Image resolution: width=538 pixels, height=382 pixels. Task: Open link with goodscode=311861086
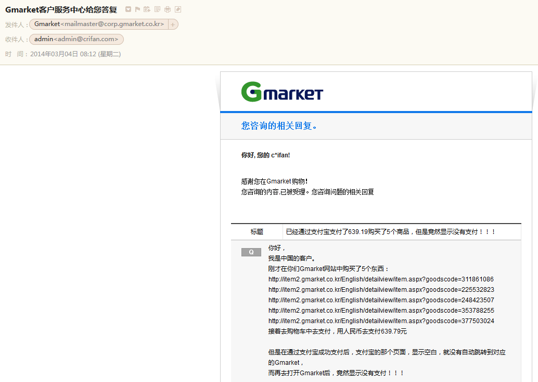coord(381,279)
